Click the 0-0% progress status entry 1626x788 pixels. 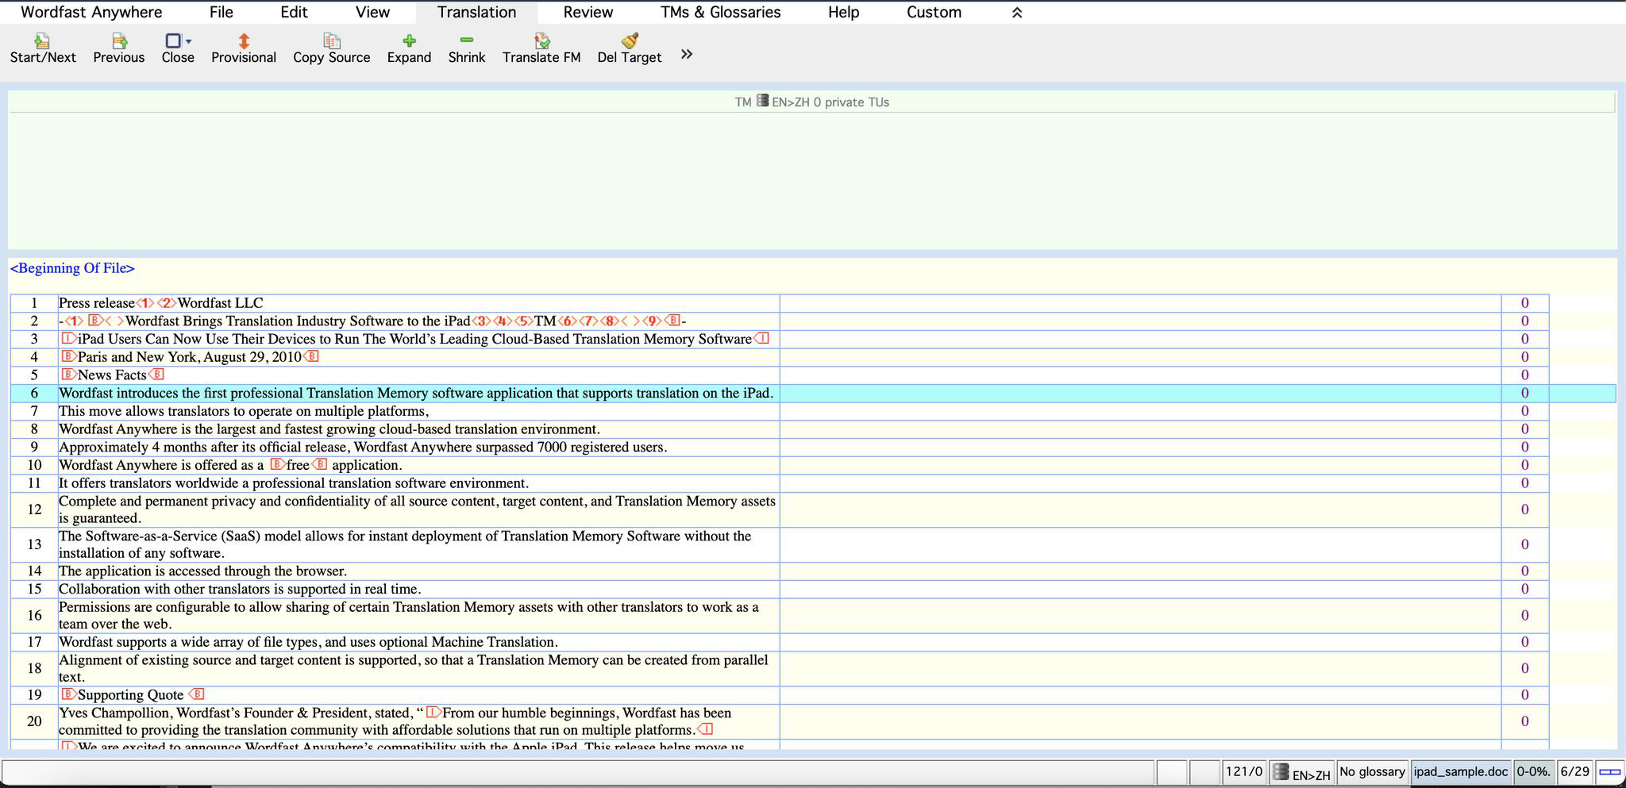pos(1533,771)
